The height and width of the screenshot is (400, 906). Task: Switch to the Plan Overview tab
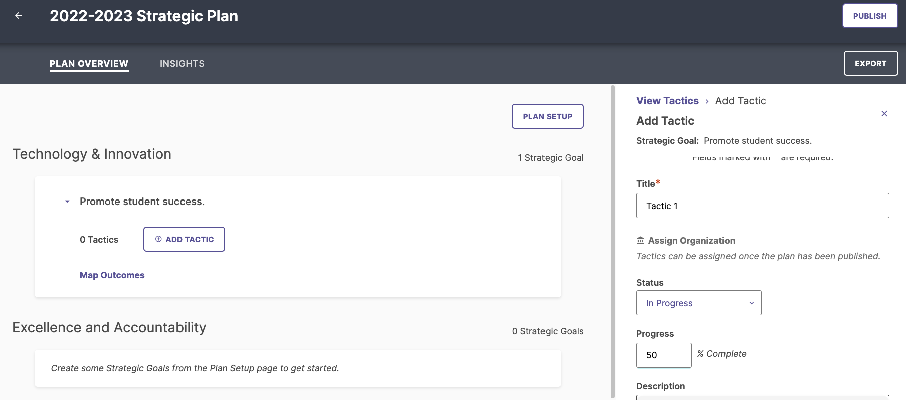(x=89, y=64)
